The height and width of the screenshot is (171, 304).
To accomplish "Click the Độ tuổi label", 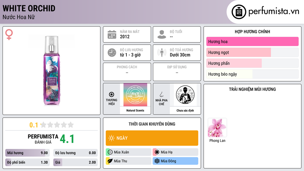I will point(176,31).
